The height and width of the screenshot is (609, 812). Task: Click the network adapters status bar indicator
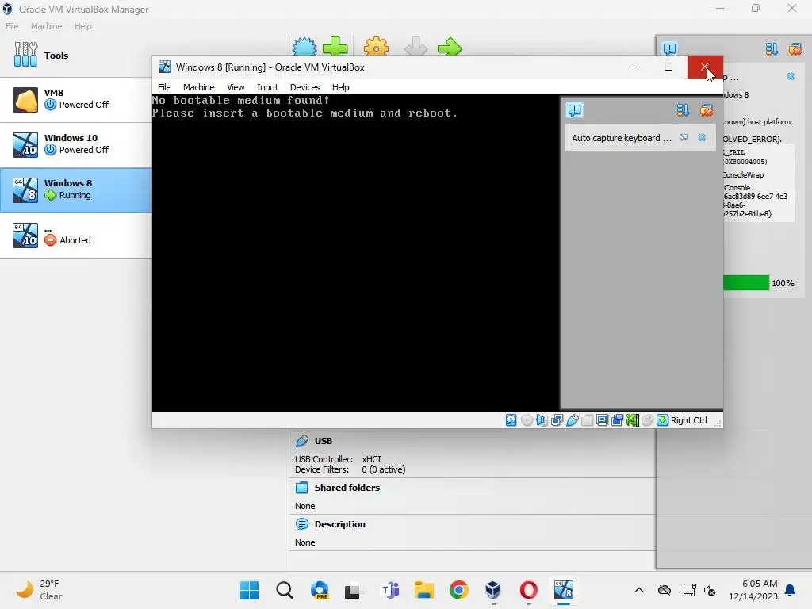557,420
